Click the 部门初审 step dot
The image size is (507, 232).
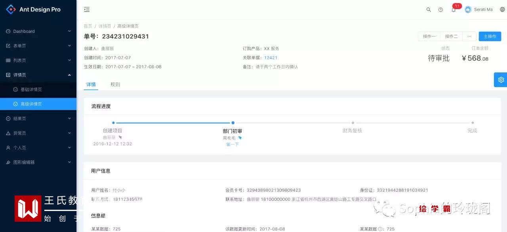coord(233,123)
